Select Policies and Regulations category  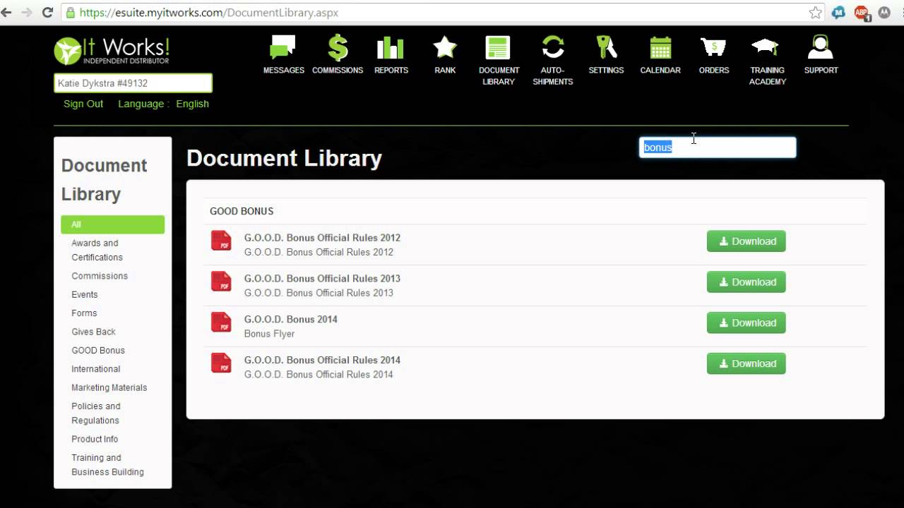[96, 413]
